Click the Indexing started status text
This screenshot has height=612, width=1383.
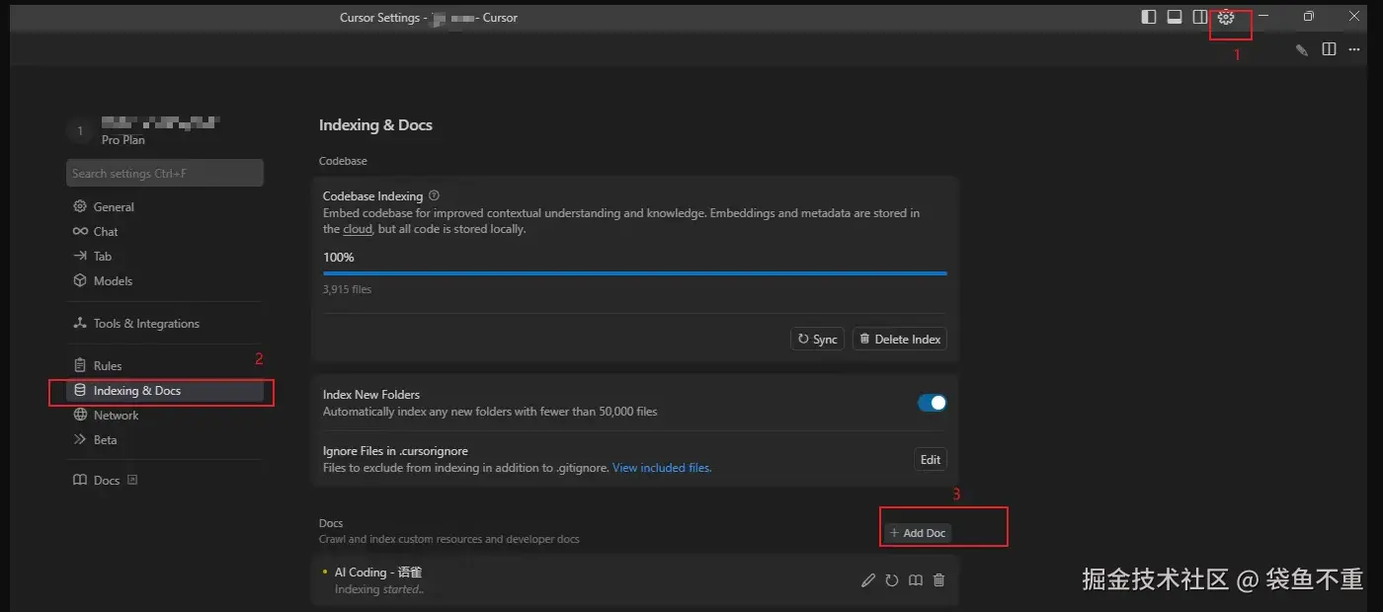(379, 589)
